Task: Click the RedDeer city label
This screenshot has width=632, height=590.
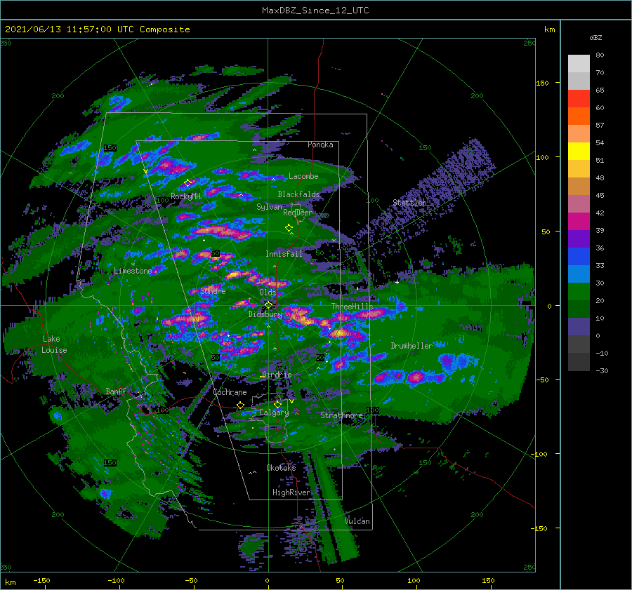Action: (298, 213)
